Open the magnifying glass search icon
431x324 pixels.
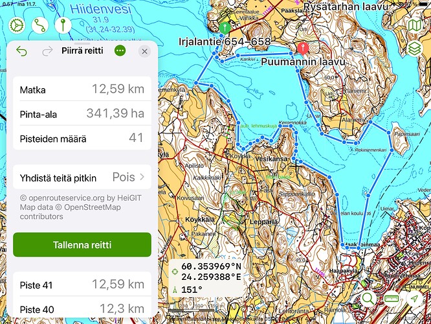pyautogui.click(x=368, y=298)
